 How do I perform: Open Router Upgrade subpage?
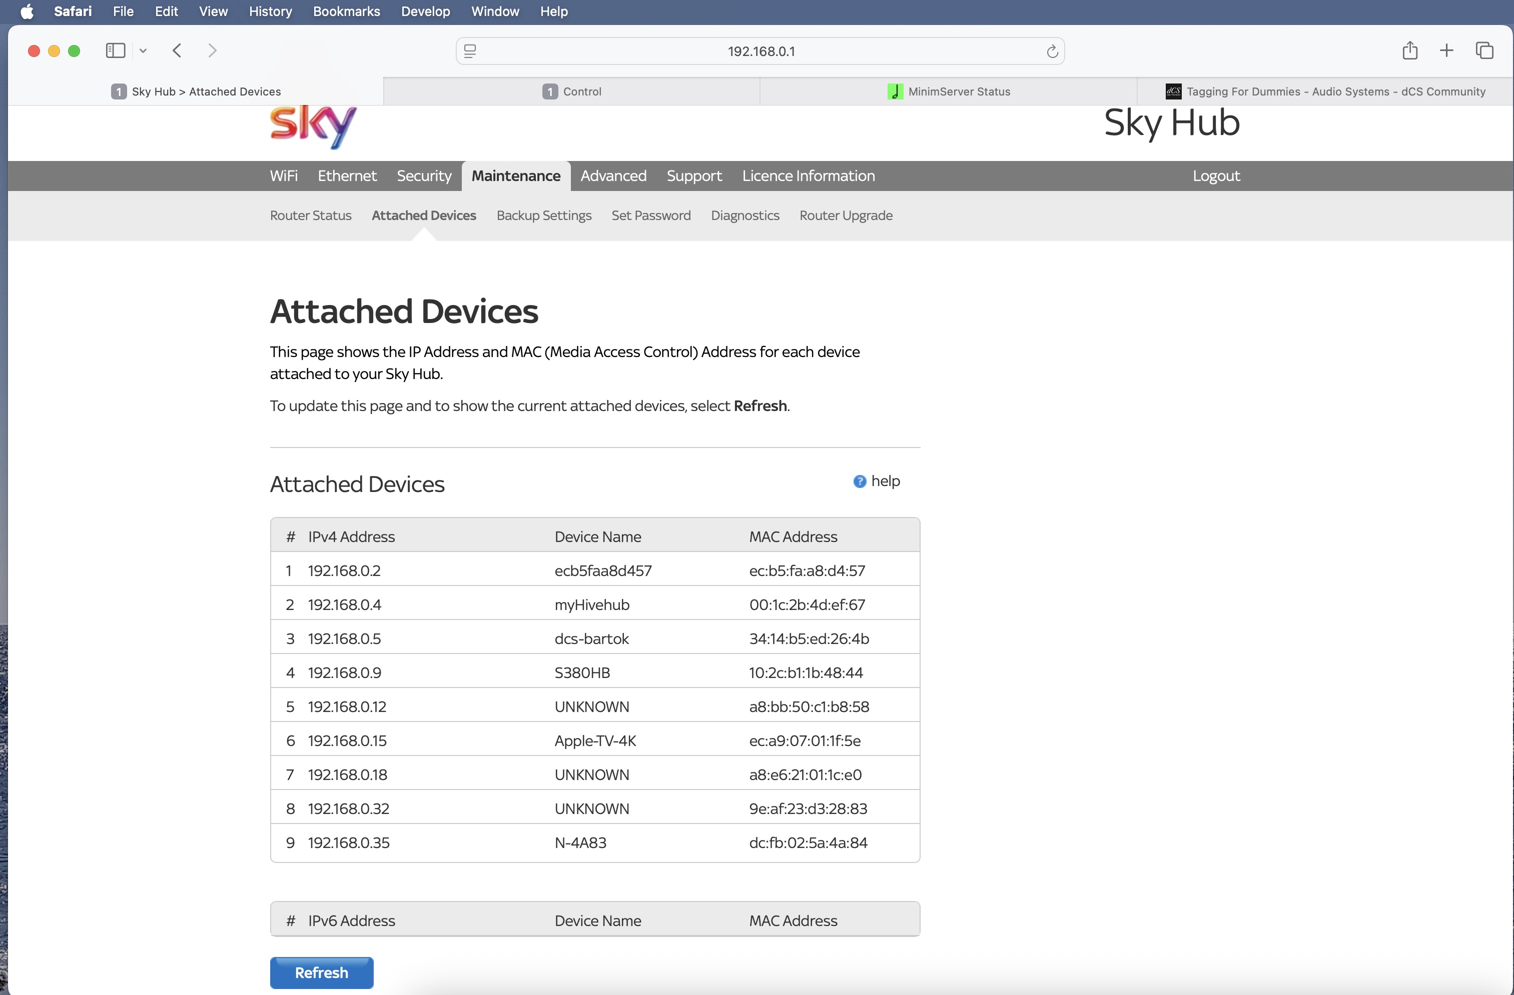(x=846, y=215)
